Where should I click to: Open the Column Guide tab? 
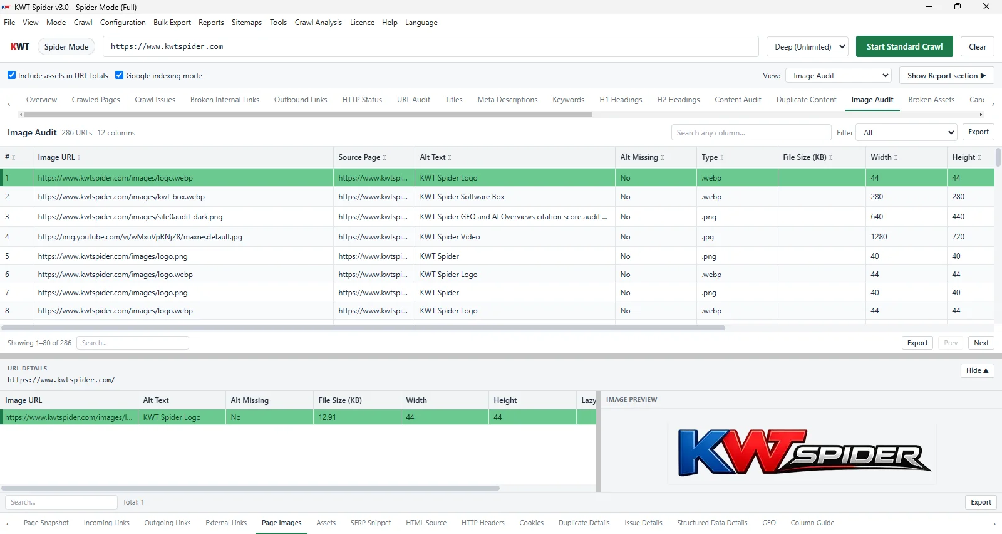812,523
